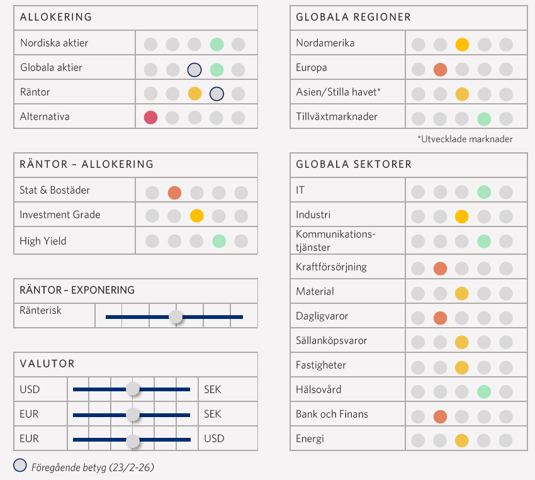
Task: Click the yellow dot for Räntor
Action: coord(194,94)
